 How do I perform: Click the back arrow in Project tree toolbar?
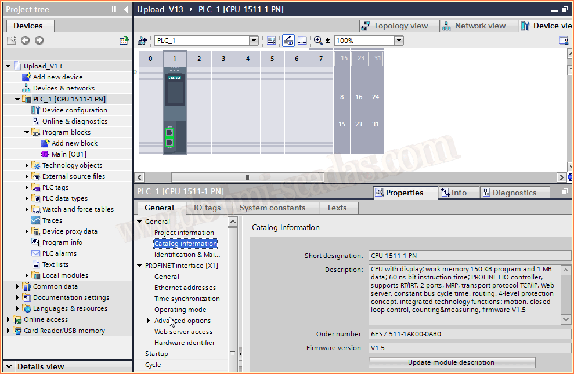25,40
